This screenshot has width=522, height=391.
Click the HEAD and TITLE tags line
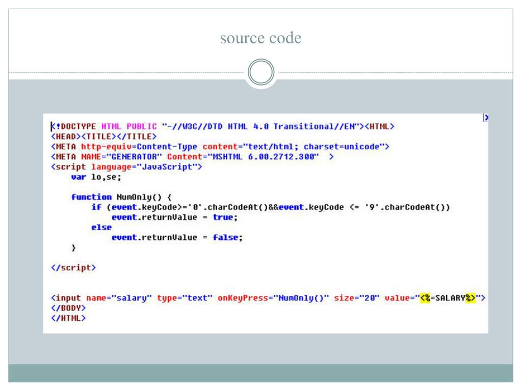[x=103, y=136]
